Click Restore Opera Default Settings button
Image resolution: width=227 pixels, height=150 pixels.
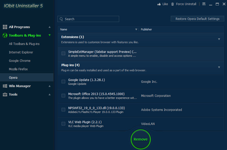click(x=197, y=19)
